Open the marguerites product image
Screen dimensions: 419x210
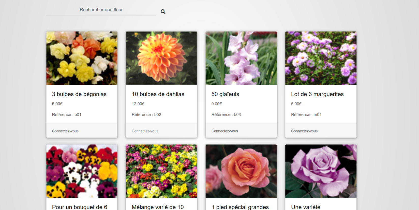321,58
